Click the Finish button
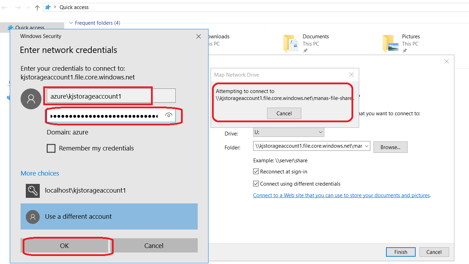This screenshot has height=264, width=469. tap(401, 252)
